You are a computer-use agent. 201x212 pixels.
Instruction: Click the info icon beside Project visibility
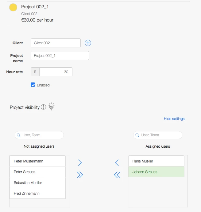[x=43, y=107]
